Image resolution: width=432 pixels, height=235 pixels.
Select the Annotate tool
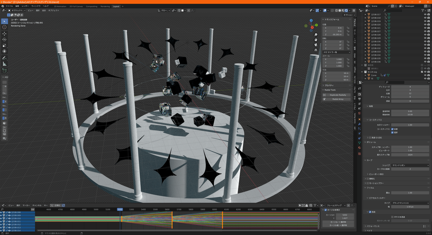click(4, 58)
